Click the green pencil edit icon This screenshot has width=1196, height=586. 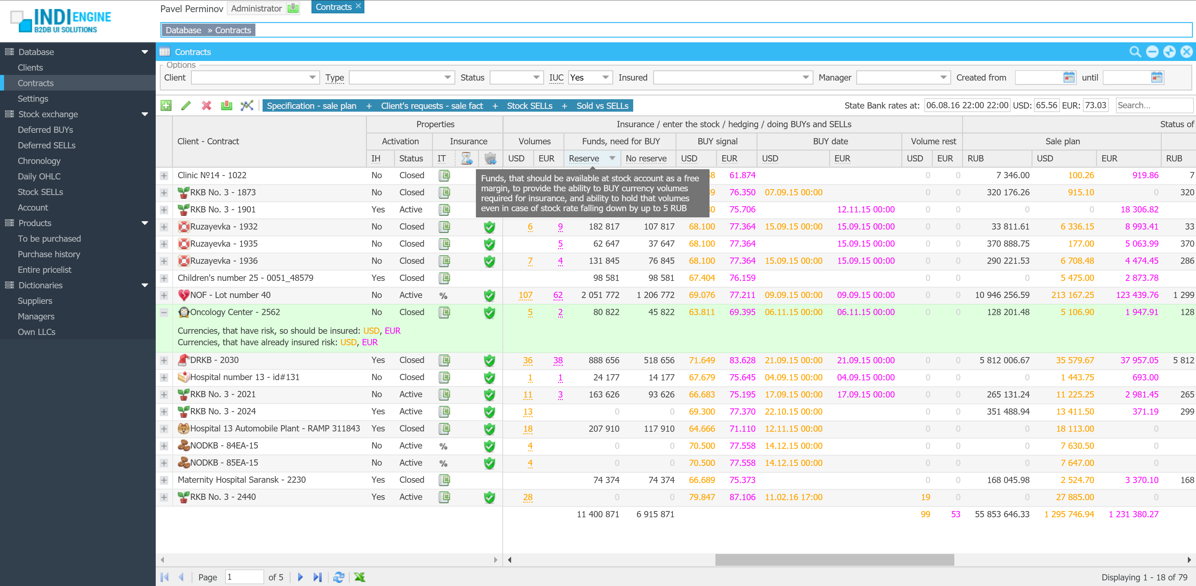pos(186,106)
